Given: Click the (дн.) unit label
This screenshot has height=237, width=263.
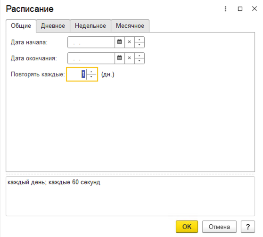Looking at the screenshot, I should click(x=108, y=74).
